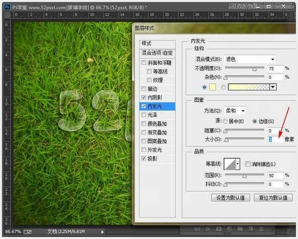Uncheck the 投影 effect checkbox
The image size is (298, 239).
144,159
